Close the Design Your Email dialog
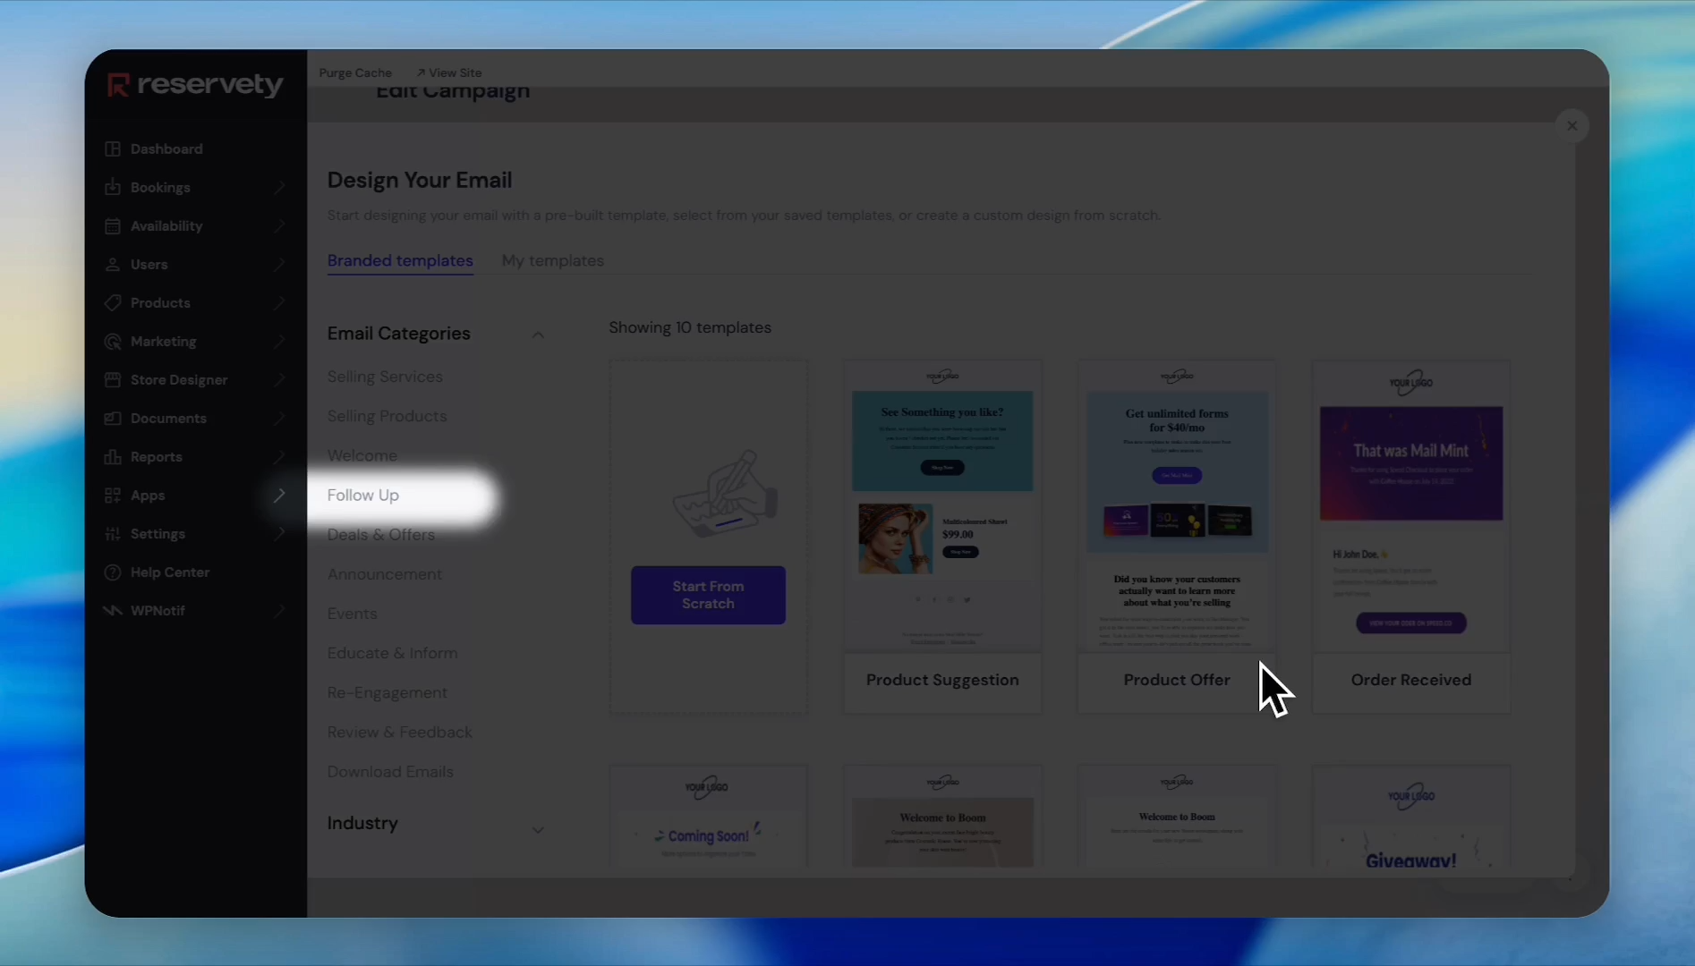The image size is (1695, 966). [x=1571, y=126]
